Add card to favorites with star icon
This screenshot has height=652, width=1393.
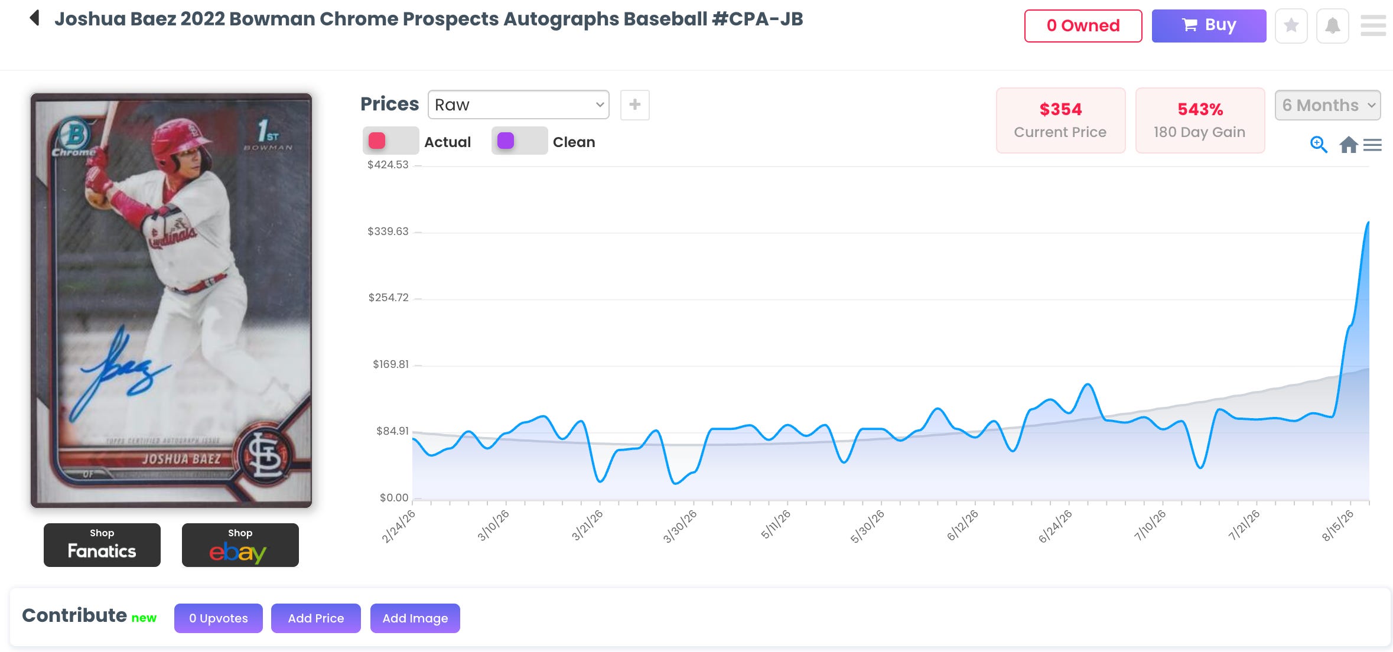(x=1291, y=26)
